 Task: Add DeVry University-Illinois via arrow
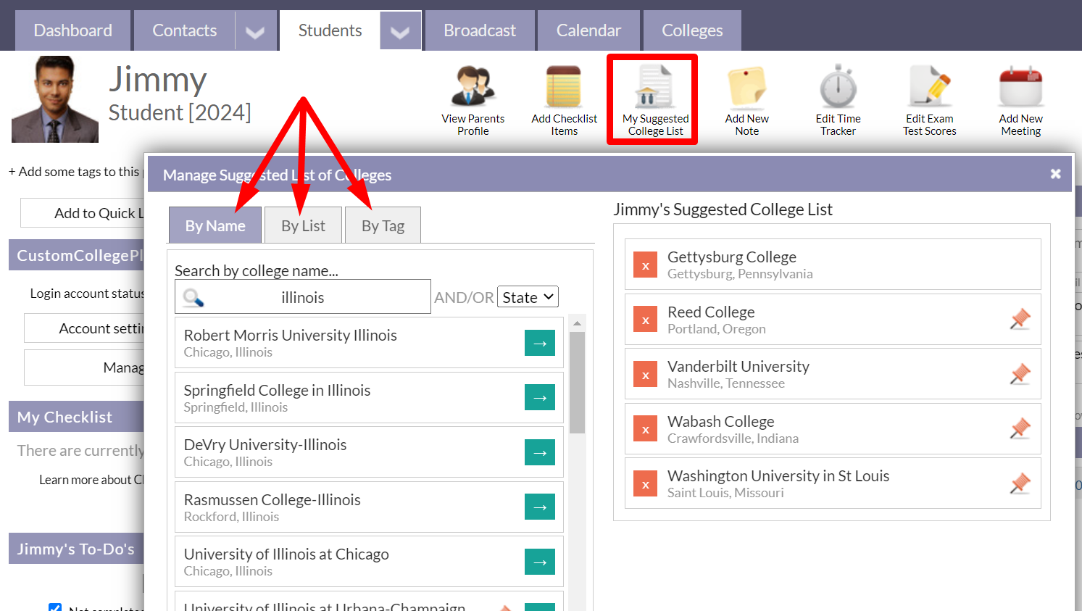coord(540,452)
